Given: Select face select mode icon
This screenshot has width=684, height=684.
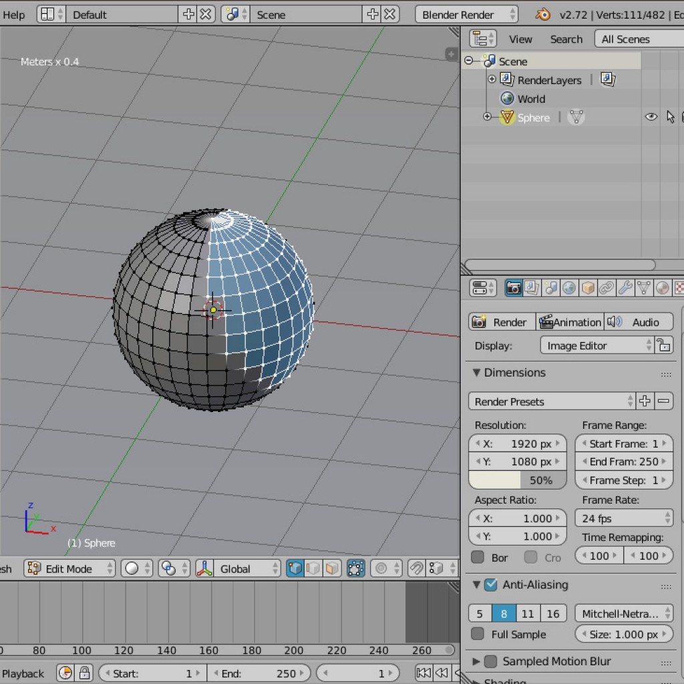Looking at the screenshot, I should click(331, 568).
